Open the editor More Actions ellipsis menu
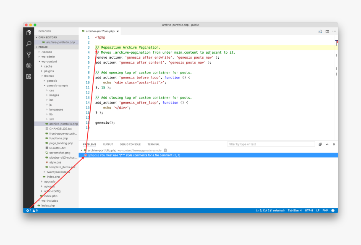 334,31
